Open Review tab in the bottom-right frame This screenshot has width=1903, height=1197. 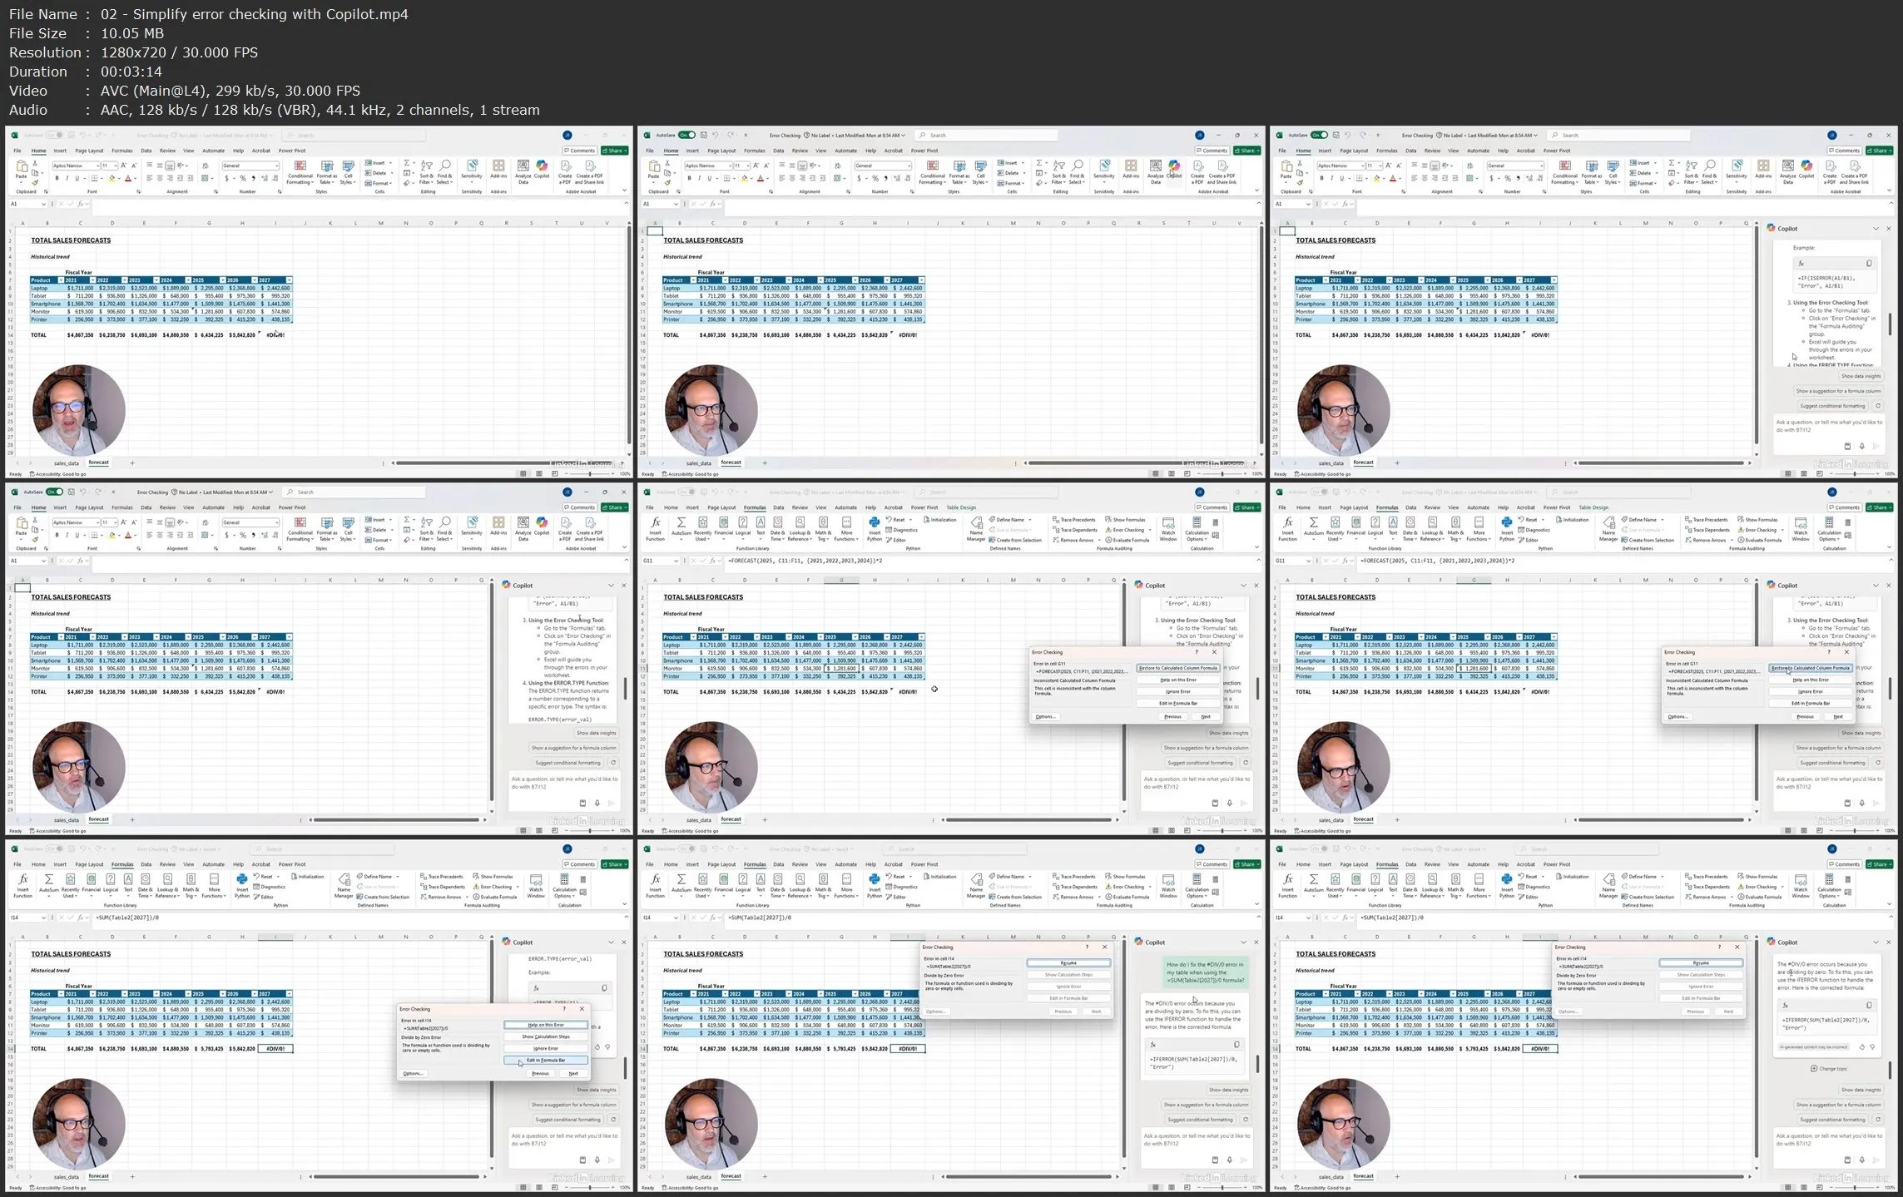click(x=1432, y=864)
